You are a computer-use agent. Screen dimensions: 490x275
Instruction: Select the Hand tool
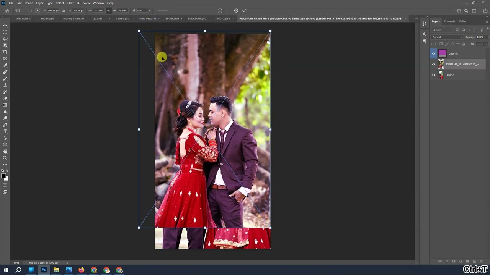point(5,151)
